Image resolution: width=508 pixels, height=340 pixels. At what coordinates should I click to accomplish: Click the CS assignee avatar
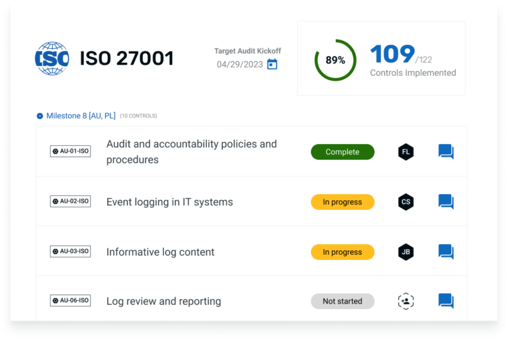pos(406,202)
